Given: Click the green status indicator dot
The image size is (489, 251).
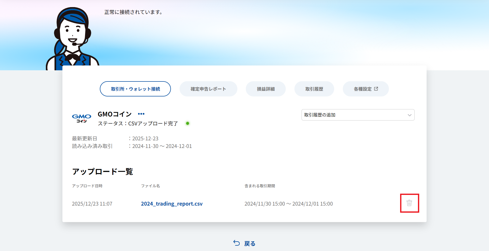Looking at the screenshot, I should point(187,123).
